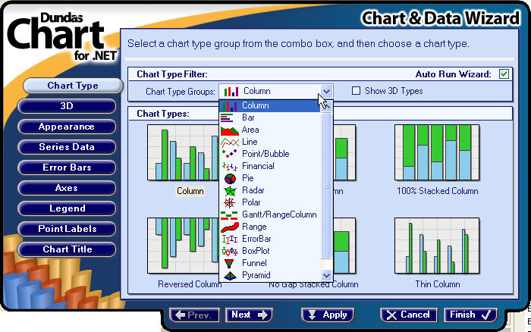Viewport: 531px width, 332px height.
Task: Pick Pyramid chart group entry
Action: point(270,276)
